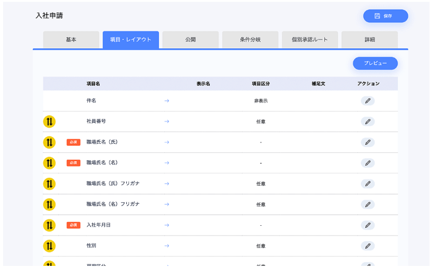Edit the 入社年月日 row with pencil icon
Screen dimensions: 432x269
point(368,225)
